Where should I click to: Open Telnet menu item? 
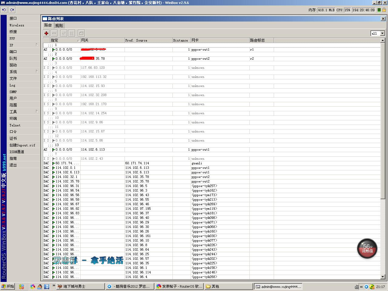click(24, 125)
